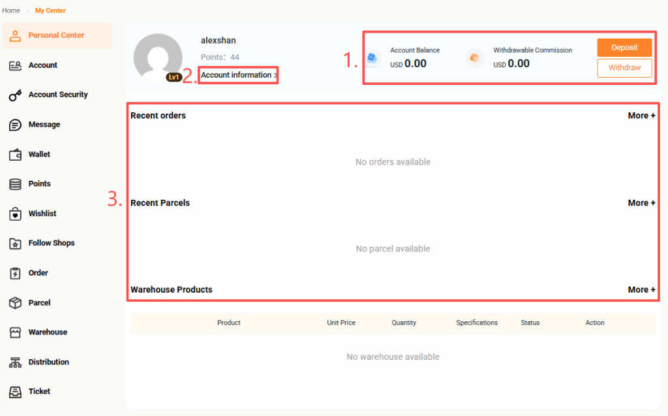This screenshot has height=416, width=668.
Task: Click the Points coin stack icon
Action: click(x=16, y=184)
